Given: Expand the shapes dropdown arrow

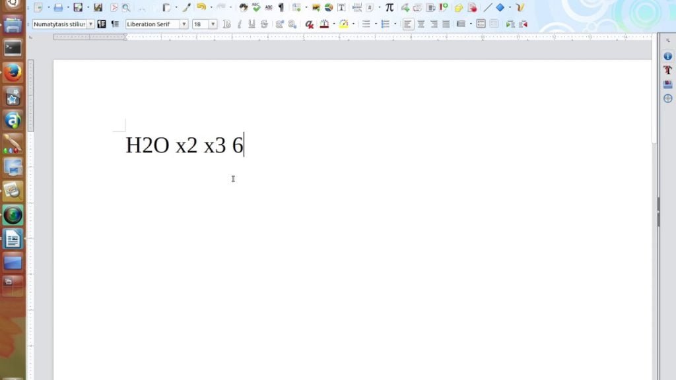Looking at the screenshot, I should 510,7.
